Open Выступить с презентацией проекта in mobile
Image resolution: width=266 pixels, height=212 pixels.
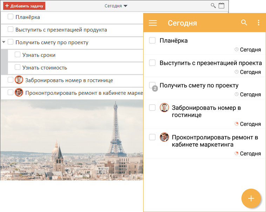[211, 63]
